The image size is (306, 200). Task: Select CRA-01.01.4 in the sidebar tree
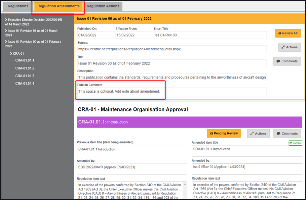(25, 84)
